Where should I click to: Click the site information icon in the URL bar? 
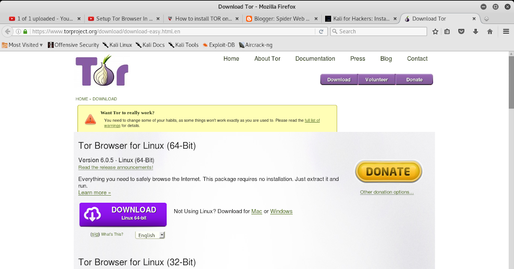18,32
